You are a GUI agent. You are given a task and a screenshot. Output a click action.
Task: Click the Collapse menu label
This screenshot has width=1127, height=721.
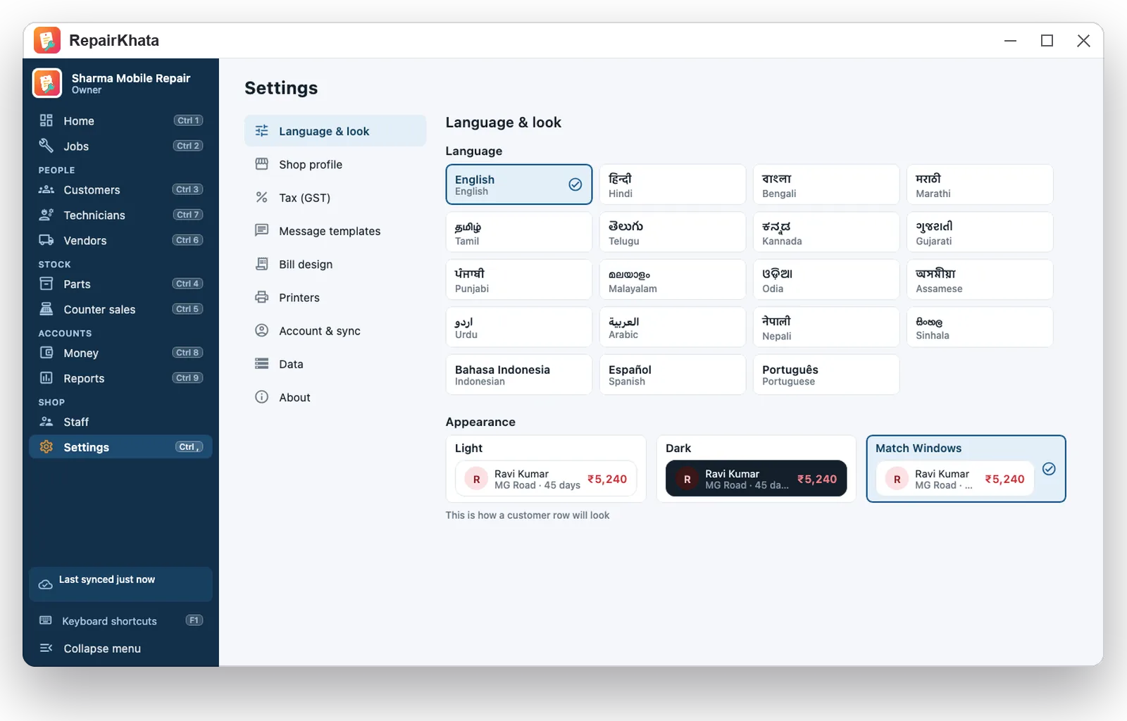102,648
